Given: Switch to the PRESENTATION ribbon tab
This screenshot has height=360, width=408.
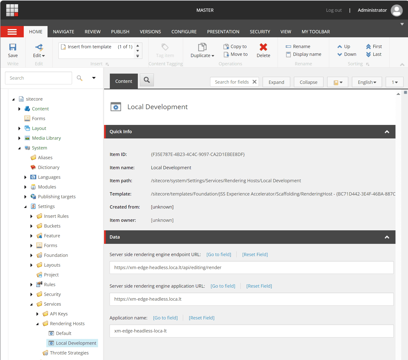Looking at the screenshot, I should pos(223,32).
